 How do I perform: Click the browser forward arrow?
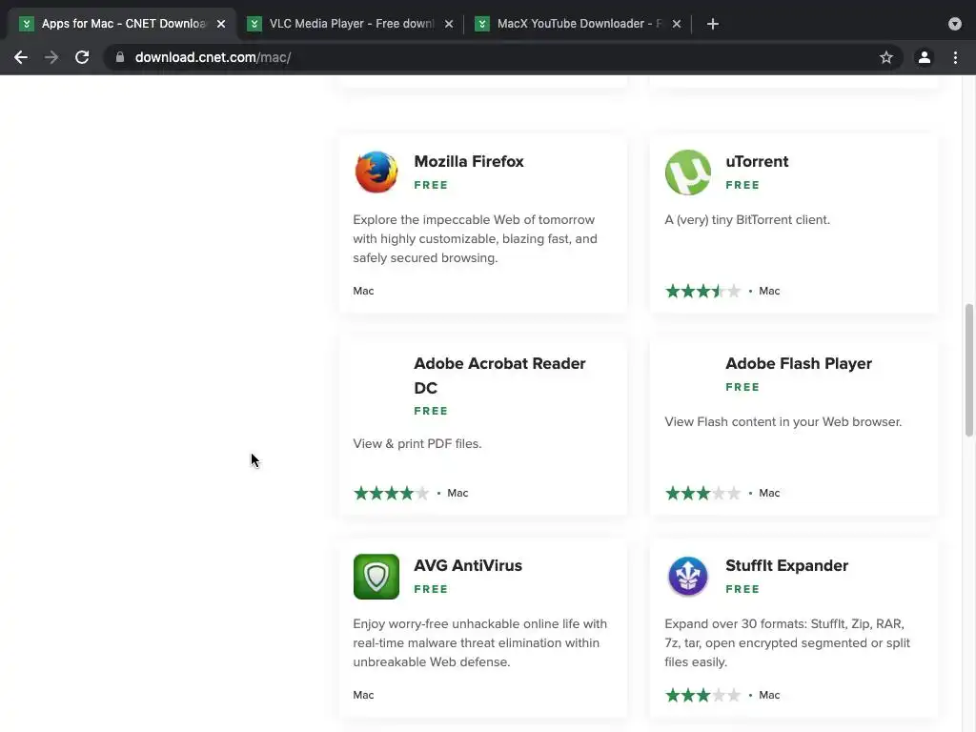(51, 57)
